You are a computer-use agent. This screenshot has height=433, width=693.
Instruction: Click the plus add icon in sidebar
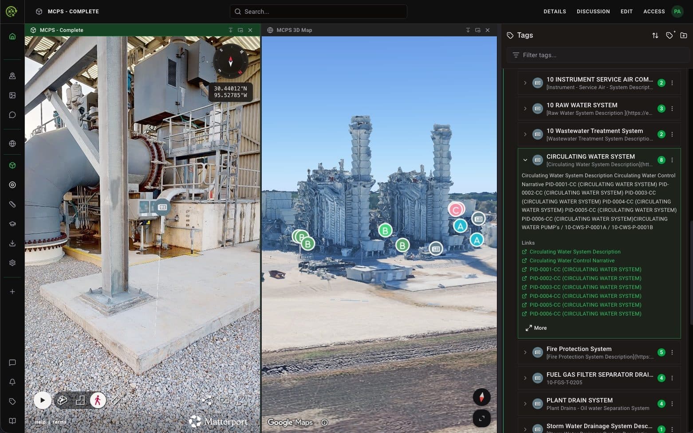click(x=12, y=292)
